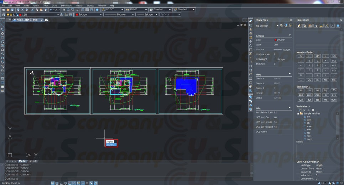Viewport: 344px width, 185px height.
Task: Click the QuickCalc expression input box
Action: point(318,47)
